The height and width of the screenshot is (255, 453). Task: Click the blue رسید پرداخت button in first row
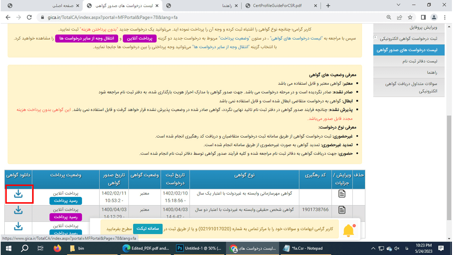(x=65, y=201)
